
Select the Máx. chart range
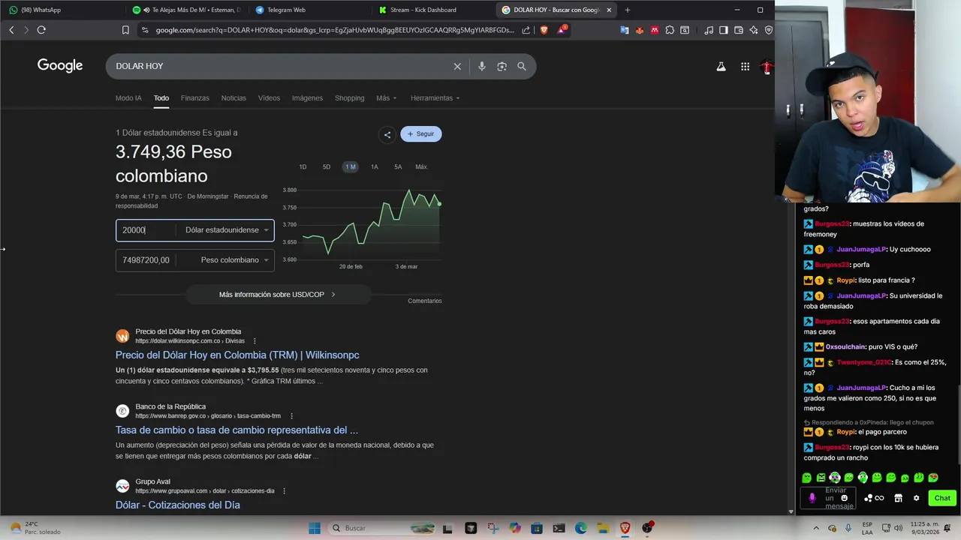point(422,167)
